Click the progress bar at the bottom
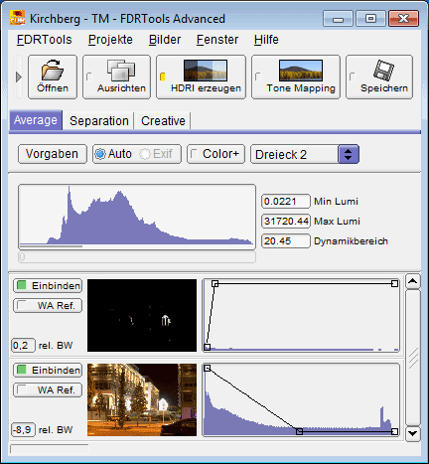 click(50, 449)
